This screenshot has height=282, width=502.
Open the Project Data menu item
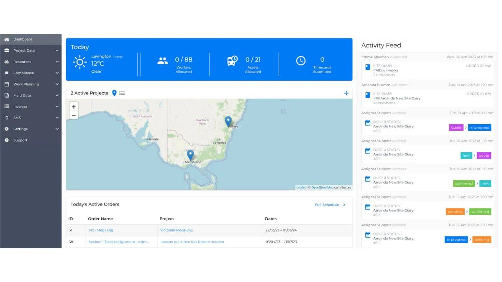point(31,51)
